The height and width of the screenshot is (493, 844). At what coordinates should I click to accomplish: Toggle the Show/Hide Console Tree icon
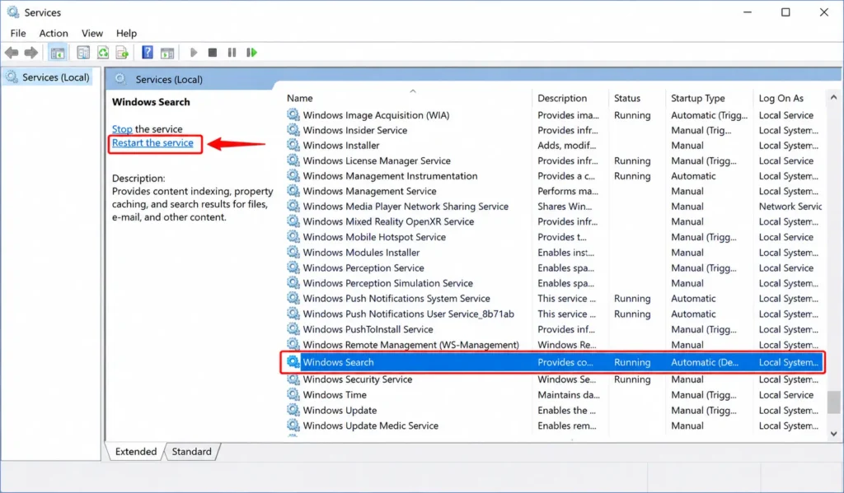click(58, 53)
